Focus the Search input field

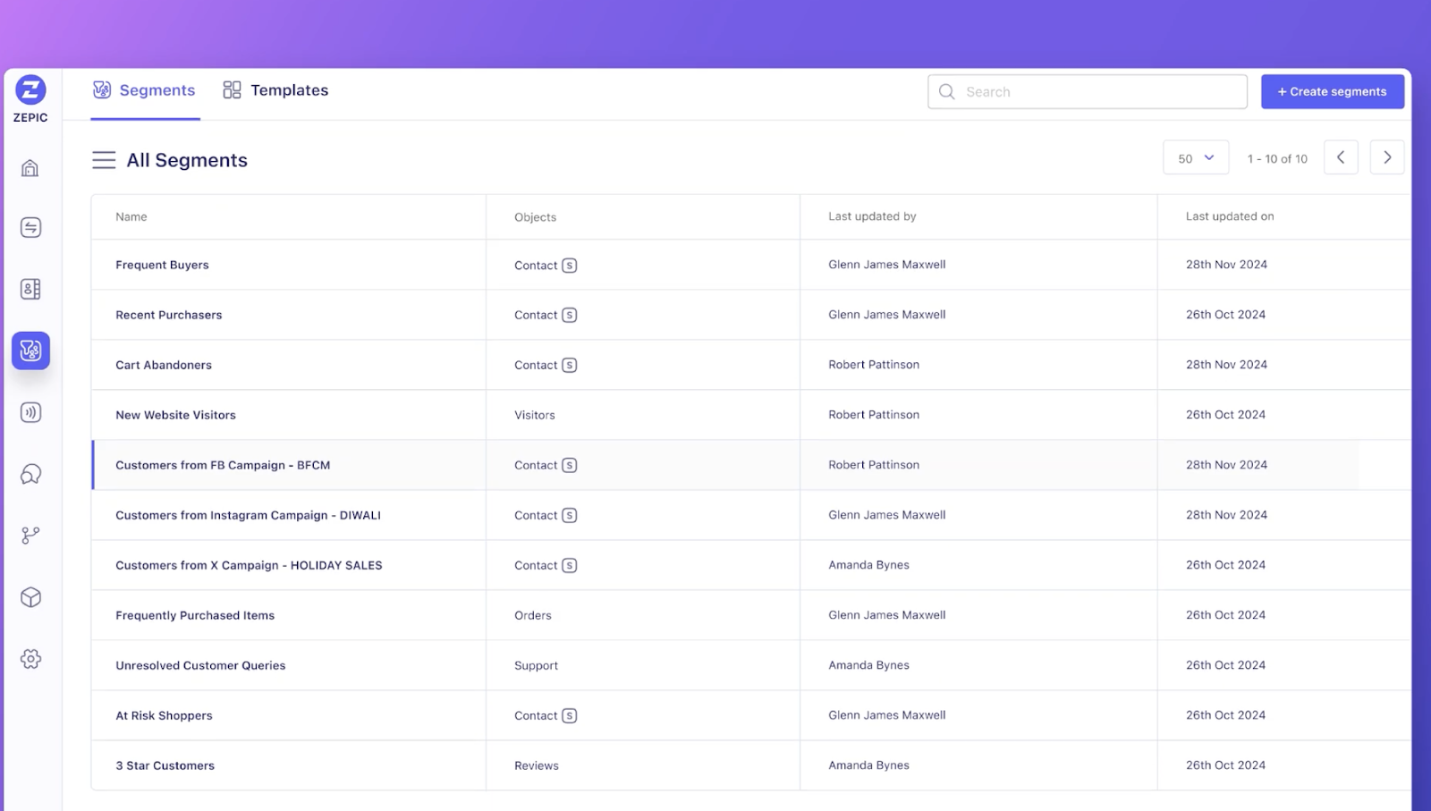(1088, 91)
